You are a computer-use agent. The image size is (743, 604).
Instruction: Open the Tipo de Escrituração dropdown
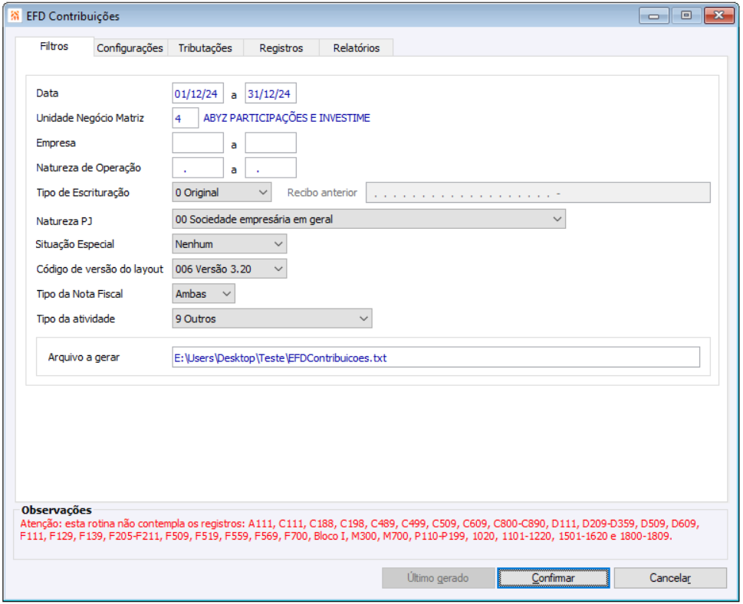pos(222,192)
